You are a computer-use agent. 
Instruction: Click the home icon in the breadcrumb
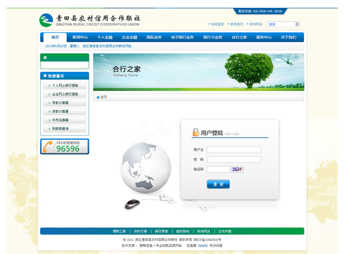(98, 97)
